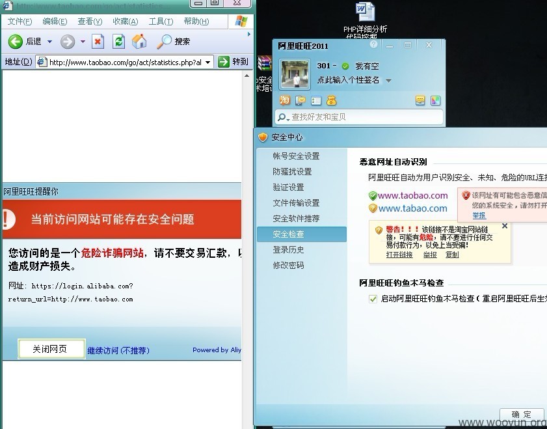This screenshot has height=429, width=547.
Task: Click the 关闭网页 button
Action: (x=51, y=349)
